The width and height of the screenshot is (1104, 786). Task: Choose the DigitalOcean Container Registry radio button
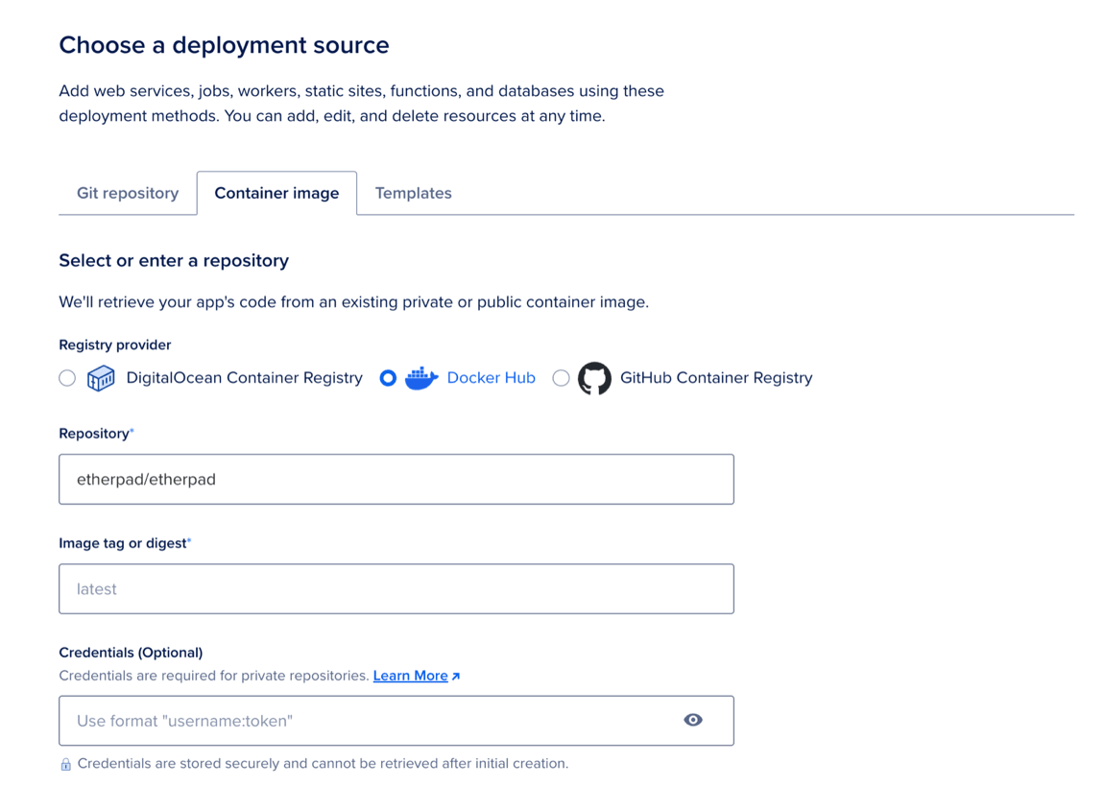pos(66,378)
